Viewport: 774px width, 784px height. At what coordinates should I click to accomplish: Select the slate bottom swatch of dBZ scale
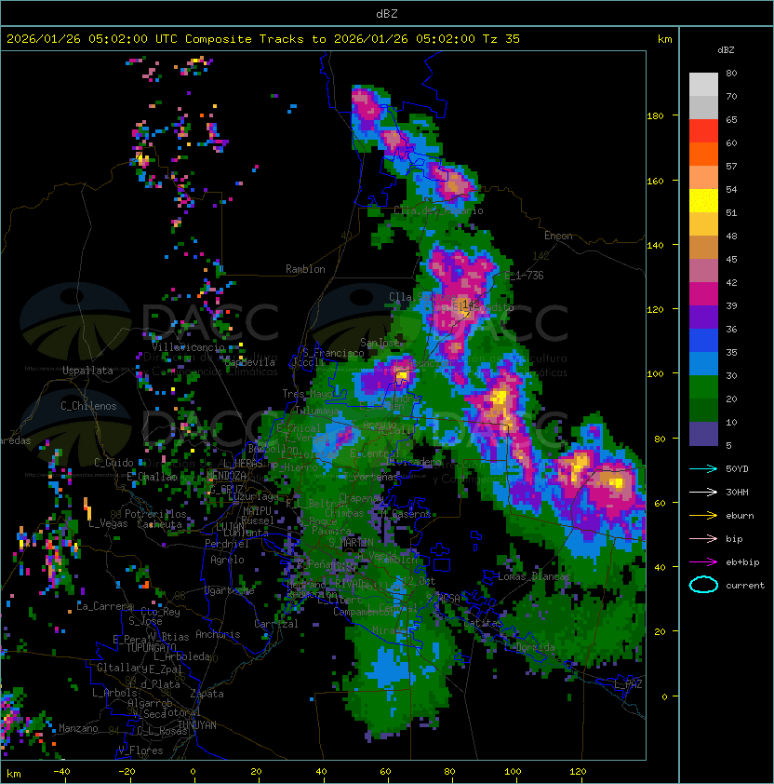pos(703,434)
